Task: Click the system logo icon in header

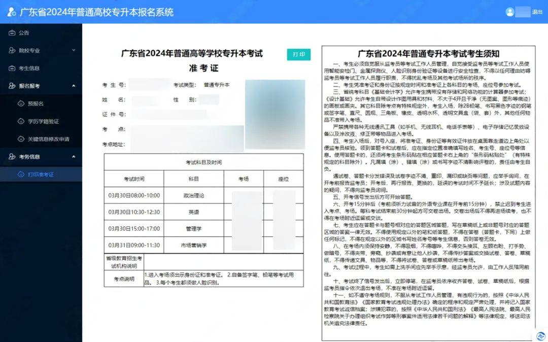Action: click(x=11, y=12)
